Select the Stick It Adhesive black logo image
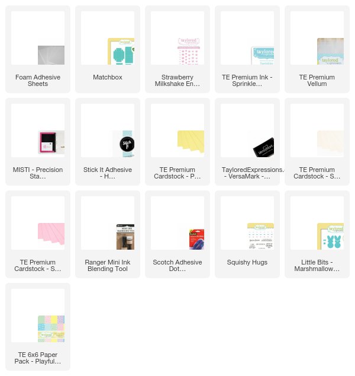355x376 pixels. pyautogui.click(x=124, y=144)
